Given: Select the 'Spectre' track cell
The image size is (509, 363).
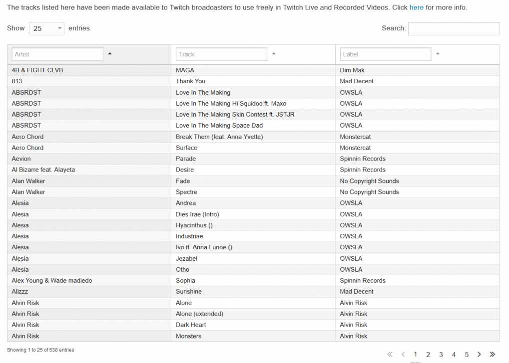Looking at the screenshot, I should coord(253,192).
